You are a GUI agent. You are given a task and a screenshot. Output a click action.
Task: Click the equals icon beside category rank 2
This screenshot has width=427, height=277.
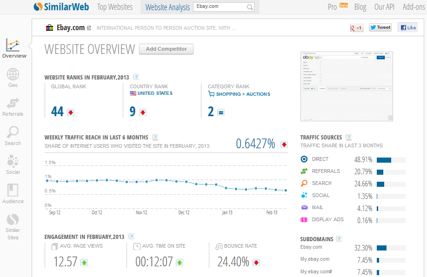pos(221,112)
